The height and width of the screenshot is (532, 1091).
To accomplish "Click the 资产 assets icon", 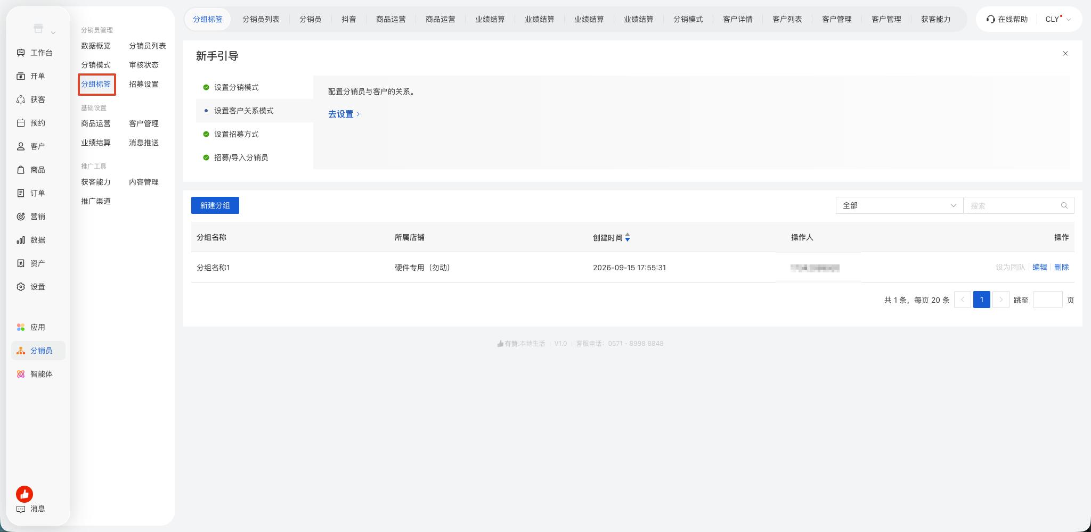I will [x=21, y=263].
